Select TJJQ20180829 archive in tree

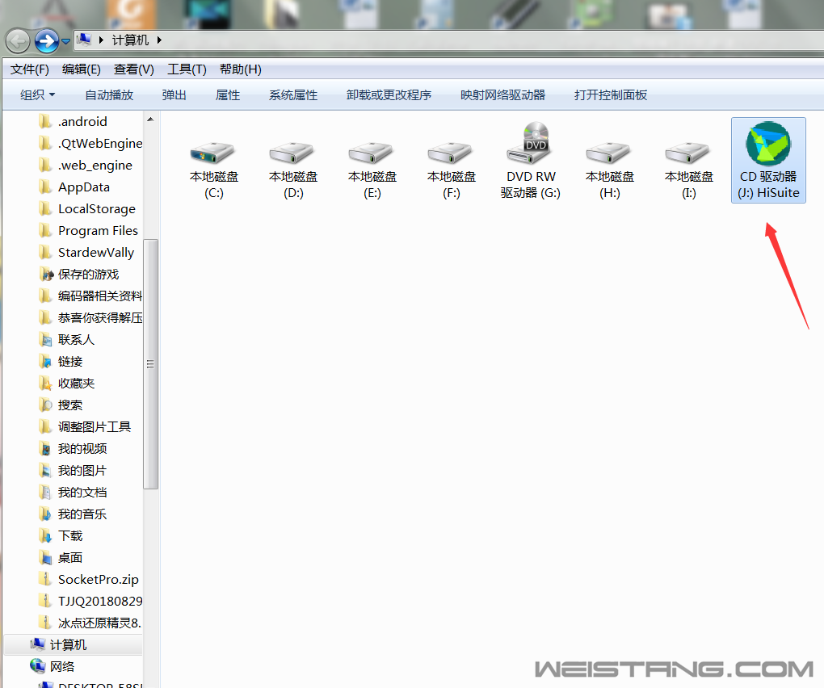(x=90, y=602)
